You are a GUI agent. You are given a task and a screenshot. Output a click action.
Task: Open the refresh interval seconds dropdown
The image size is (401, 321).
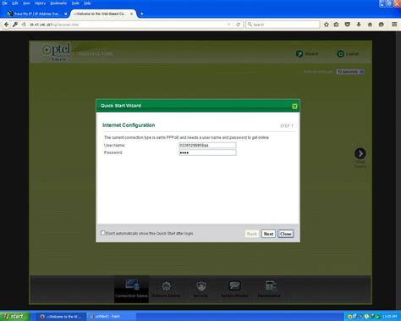click(350, 72)
